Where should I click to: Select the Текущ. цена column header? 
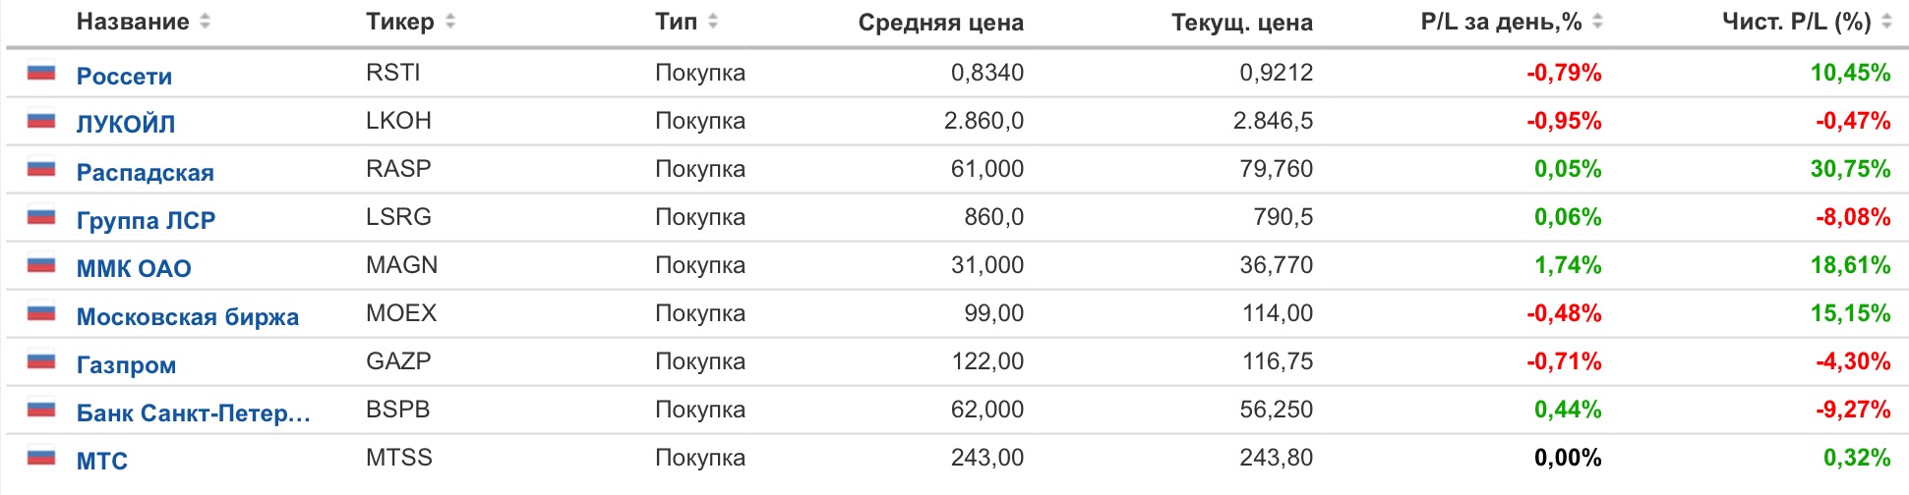coord(1241,23)
